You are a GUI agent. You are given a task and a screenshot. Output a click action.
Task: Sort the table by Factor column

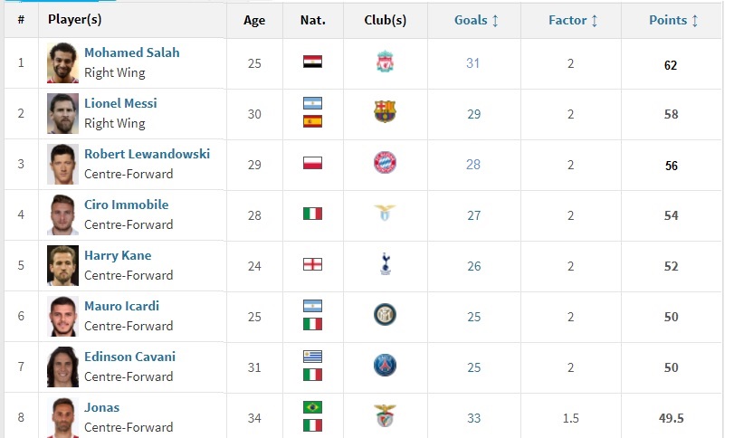(x=573, y=20)
